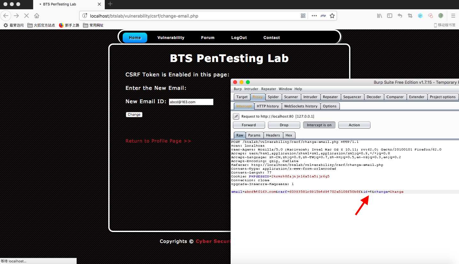The height and width of the screenshot is (264, 459).
Task: Open a new browser tab with plus
Action: click(110, 4)
